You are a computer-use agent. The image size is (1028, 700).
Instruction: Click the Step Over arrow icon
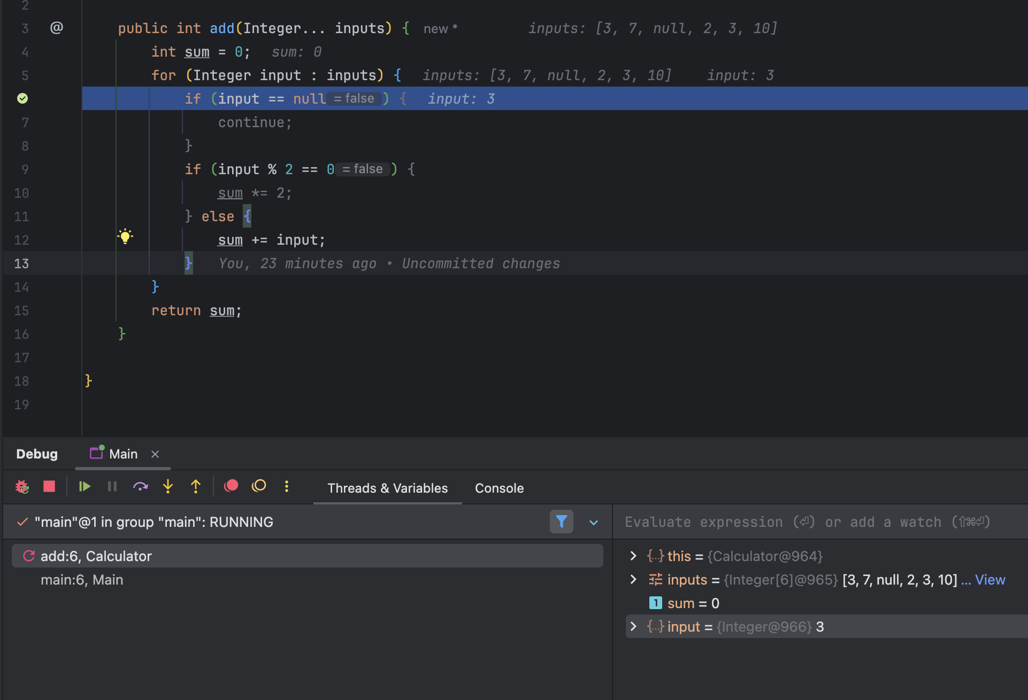pos(140,486)
